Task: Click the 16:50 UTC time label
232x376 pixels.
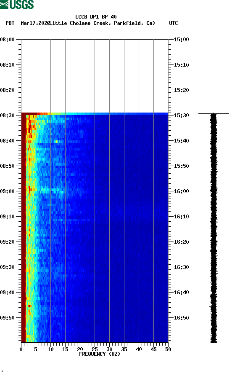Action: (x=181, y=318)
